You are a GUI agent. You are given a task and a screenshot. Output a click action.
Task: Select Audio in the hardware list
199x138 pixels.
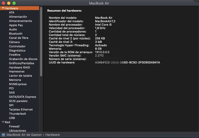13,29
